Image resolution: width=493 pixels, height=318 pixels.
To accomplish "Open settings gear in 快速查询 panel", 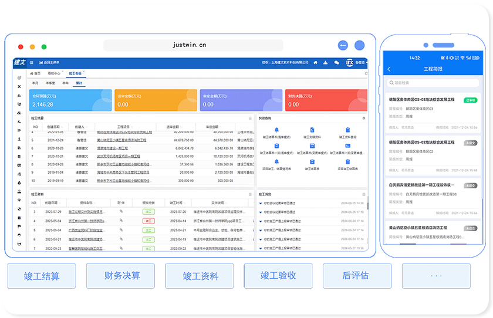I will click(364, 118).
